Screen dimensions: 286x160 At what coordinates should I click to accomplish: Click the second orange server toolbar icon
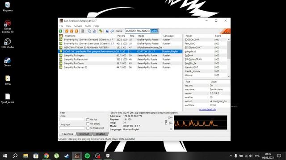[x=71, y=31]
